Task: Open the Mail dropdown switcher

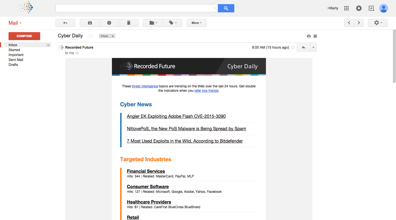Action: [x=15, y=23]
